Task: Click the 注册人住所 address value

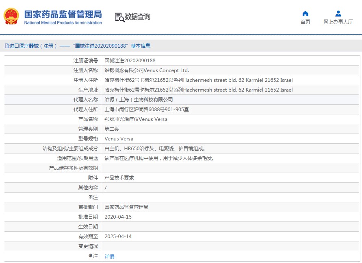Action: 199,80
